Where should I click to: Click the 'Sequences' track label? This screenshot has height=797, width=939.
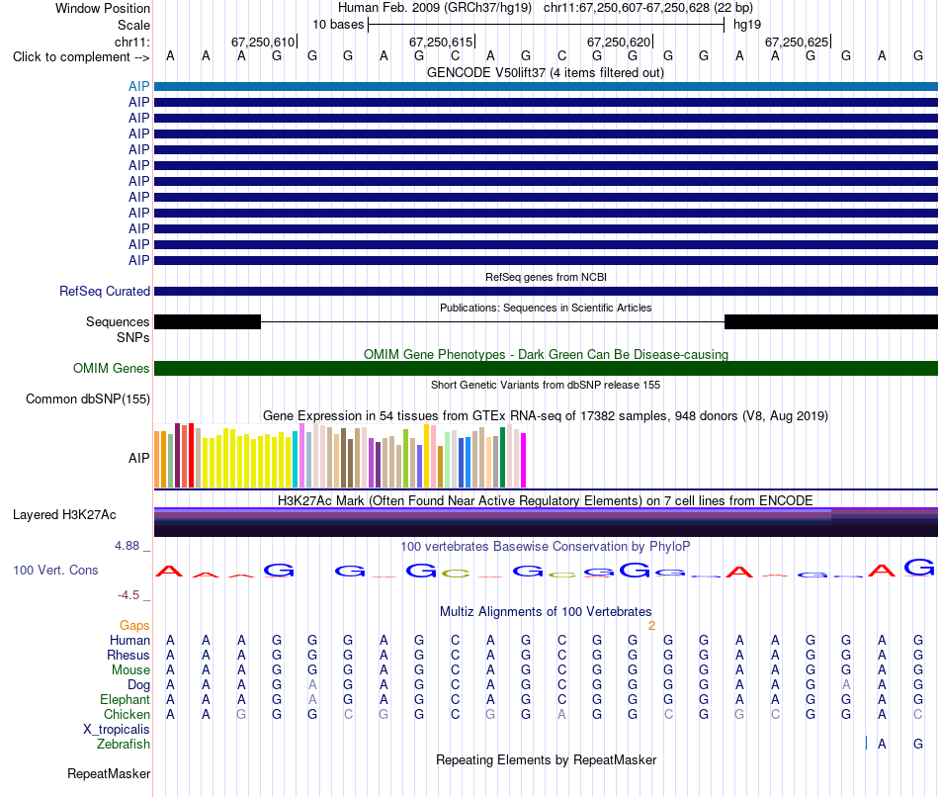coord(118,321)
